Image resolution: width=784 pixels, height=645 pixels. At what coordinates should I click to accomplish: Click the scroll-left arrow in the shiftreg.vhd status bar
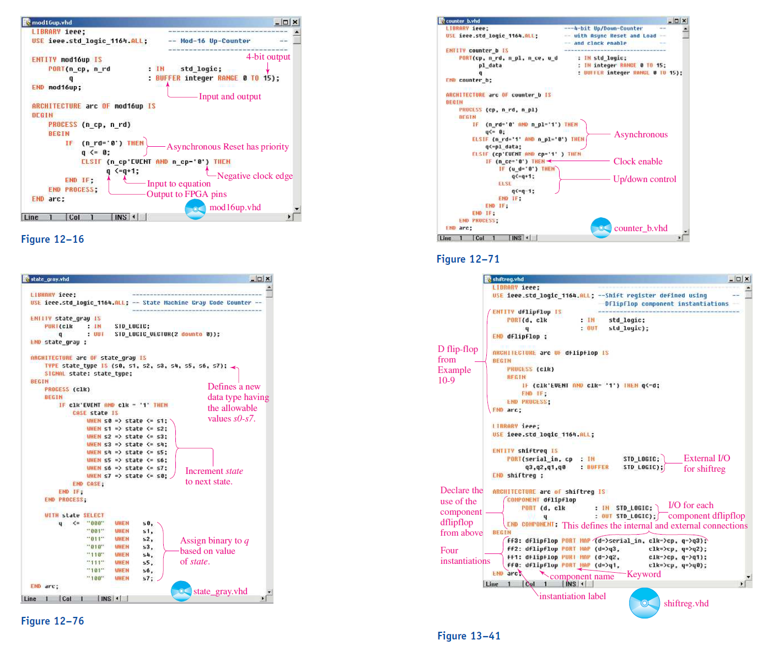click(582, 584)
